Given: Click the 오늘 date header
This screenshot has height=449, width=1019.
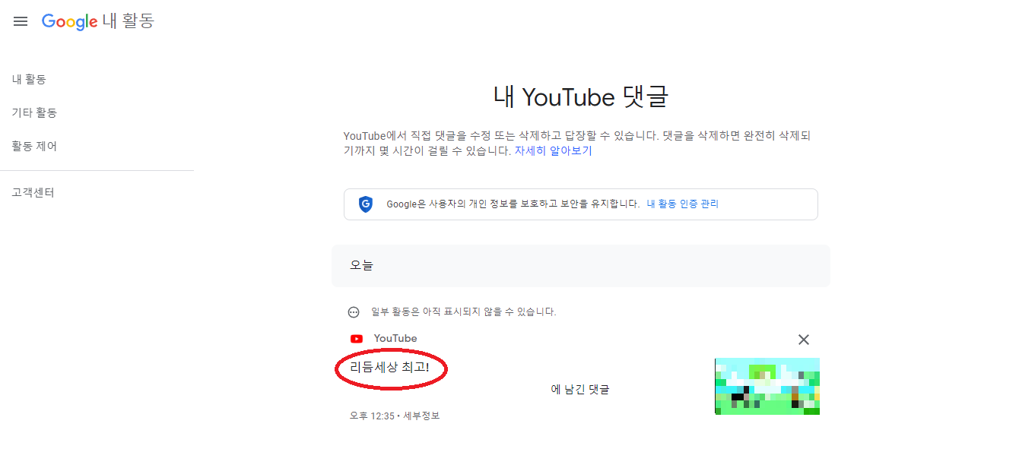Looking at the screenshot, I should pos(581,265).
